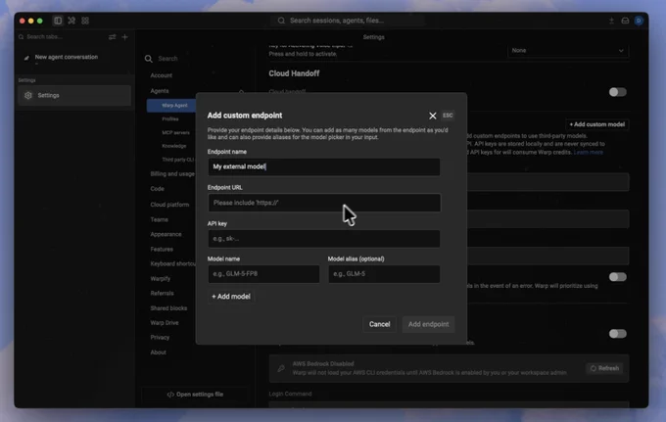This screenshot has width=666, height=422.
Task: Click the Model name input field
Action: (263, 274)
